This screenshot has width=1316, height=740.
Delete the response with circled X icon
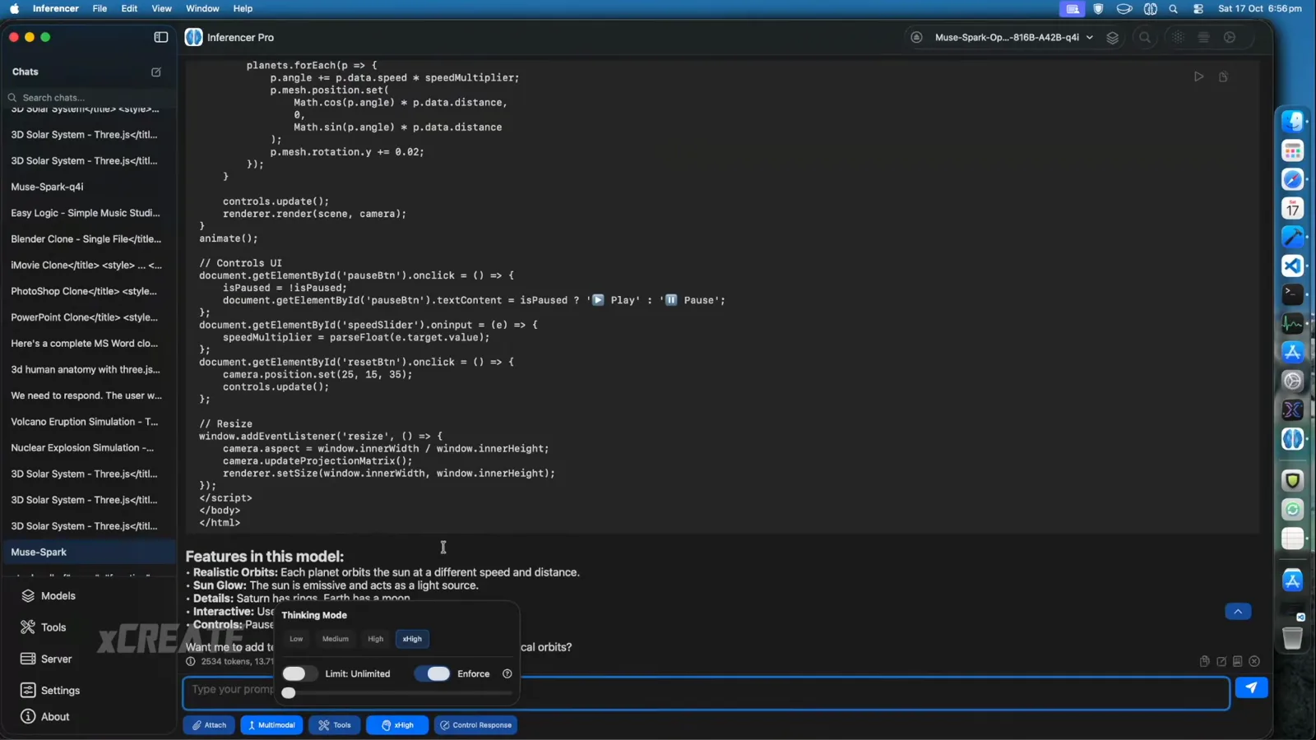1254,661
